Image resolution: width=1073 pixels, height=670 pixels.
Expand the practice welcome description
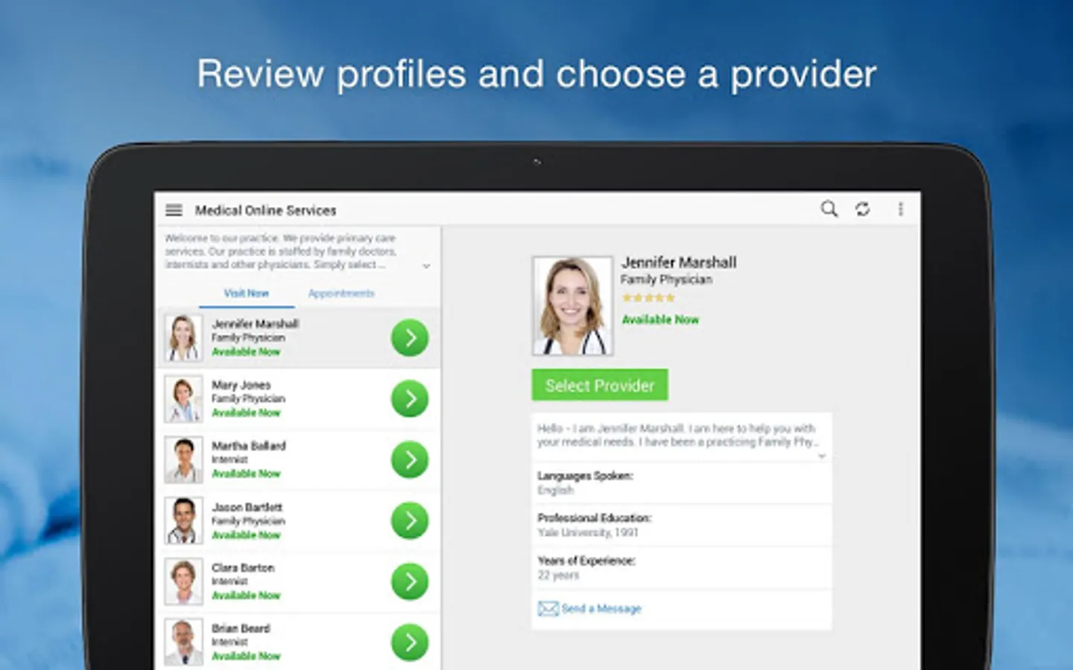pyautogui.click(x=426, y=266)
